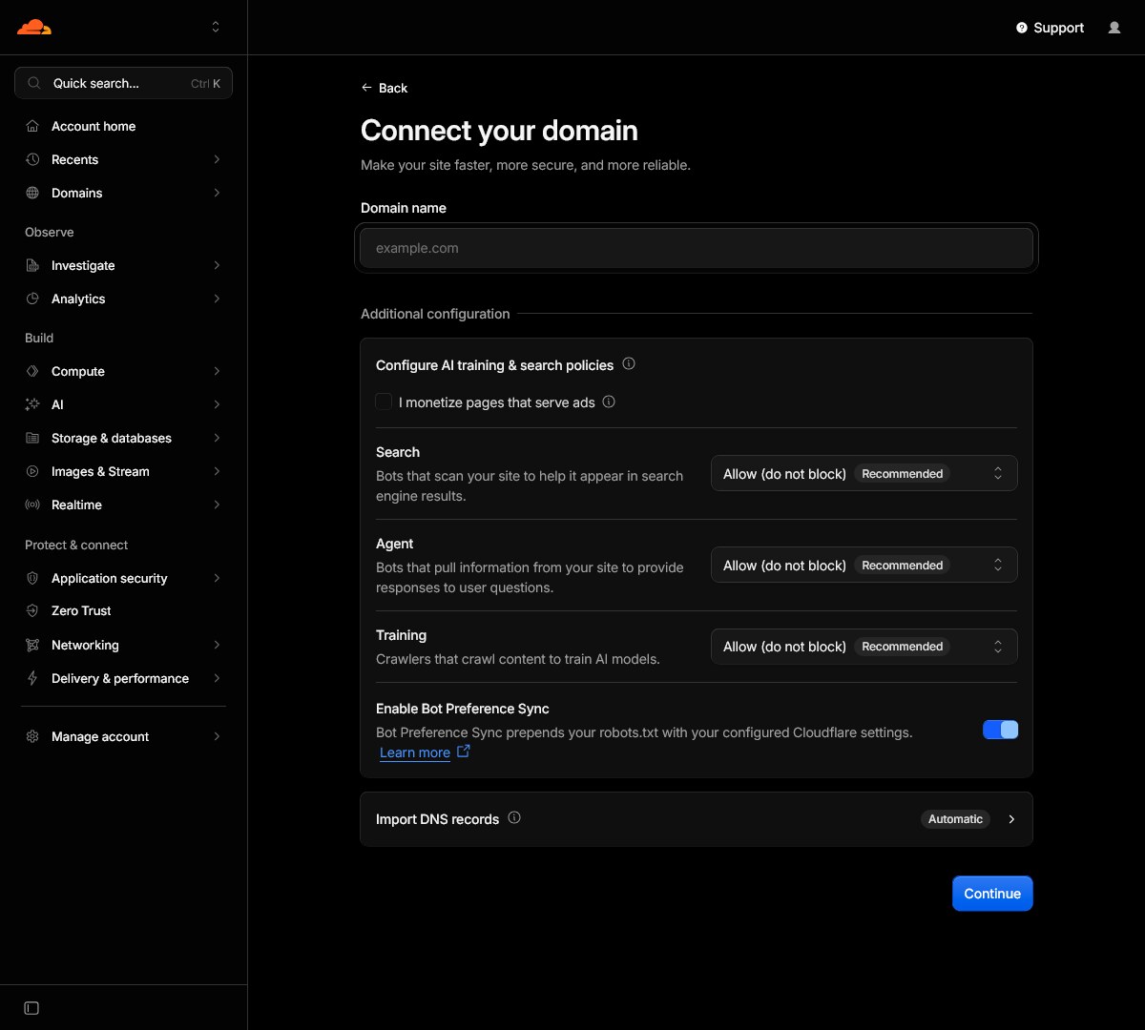The image size is (1145, 1030).
Task: Open the Learn more link
Action: 415,752
